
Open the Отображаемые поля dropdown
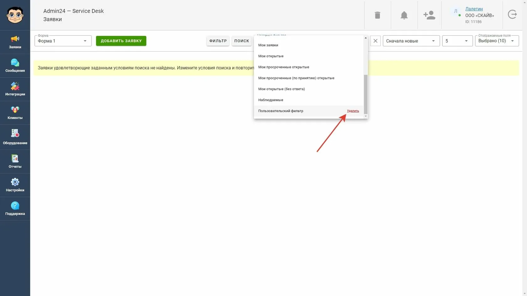click(497, 41)
